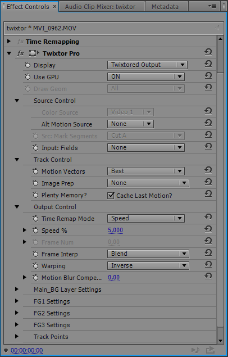Toggle the Twixtor Pro fx effect switch
Screen dimensions: 228x357
tap(20, 53)
